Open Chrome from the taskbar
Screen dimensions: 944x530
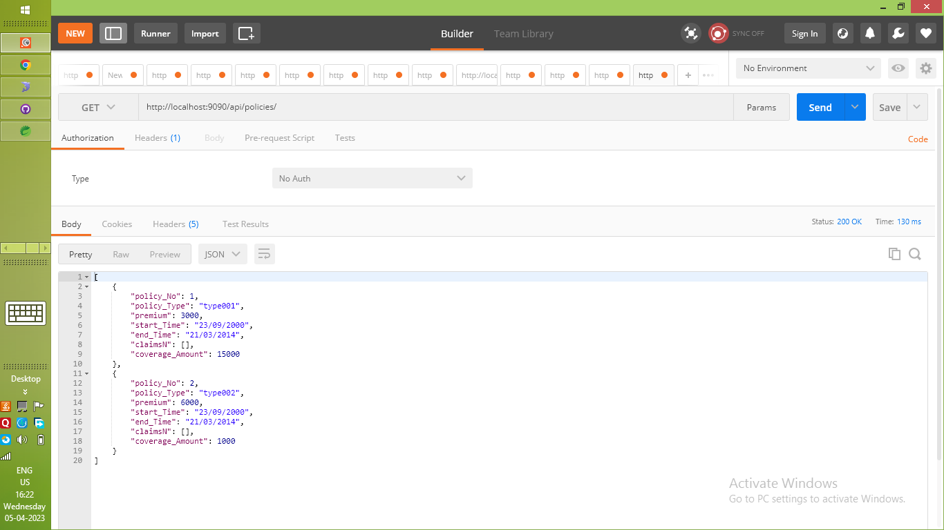(26, 65)
